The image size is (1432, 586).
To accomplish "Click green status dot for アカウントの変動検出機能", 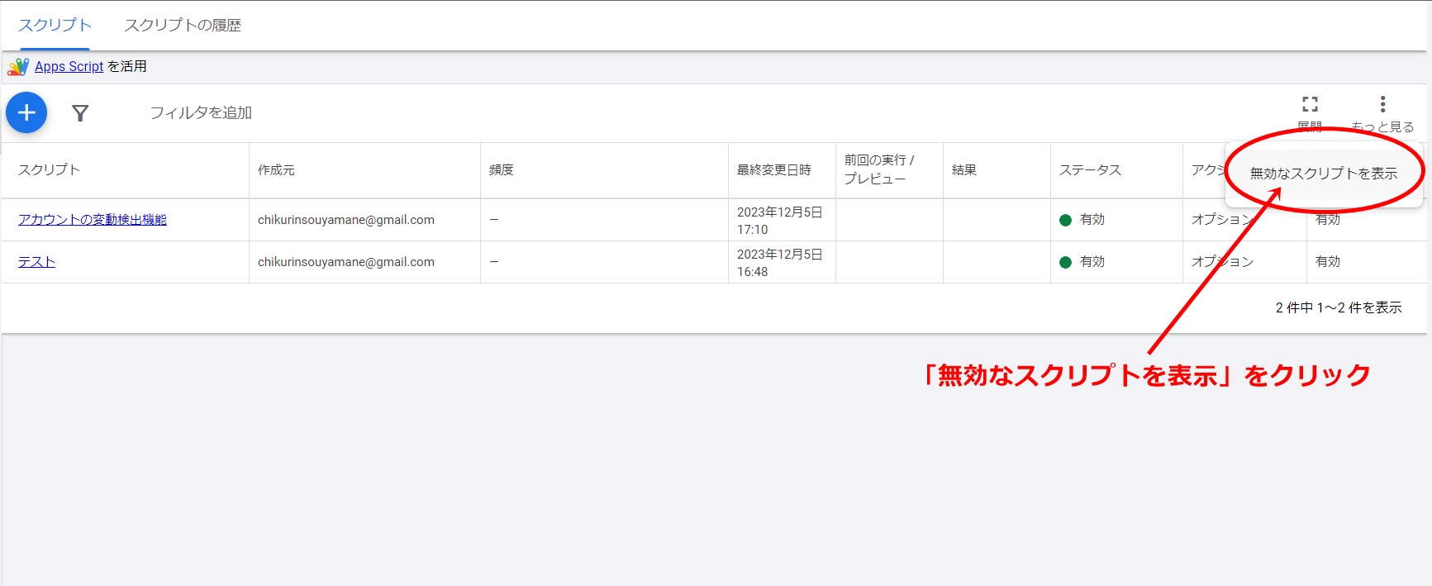I will [x=1065, y=220].
